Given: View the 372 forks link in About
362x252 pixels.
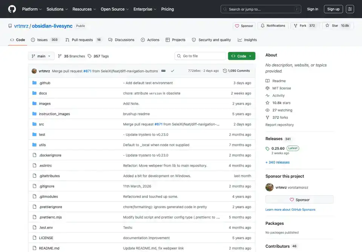Looking at the screenshot, I should click(276, 117).
